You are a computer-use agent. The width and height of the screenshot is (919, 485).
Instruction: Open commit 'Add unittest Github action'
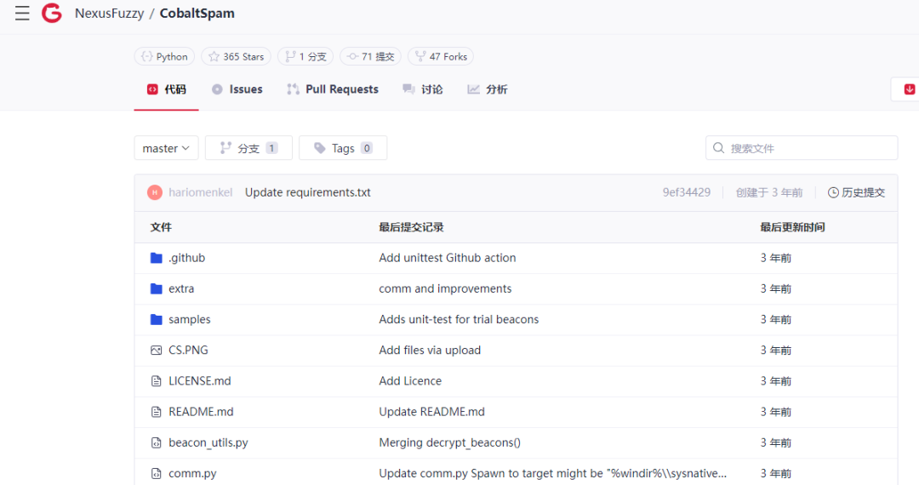[448, 258]
